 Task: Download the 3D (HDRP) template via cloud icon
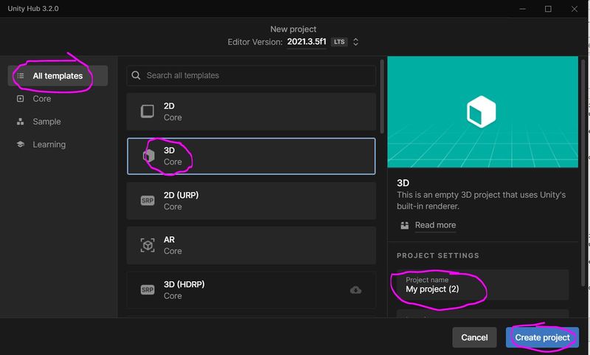(x=355, y=290)
